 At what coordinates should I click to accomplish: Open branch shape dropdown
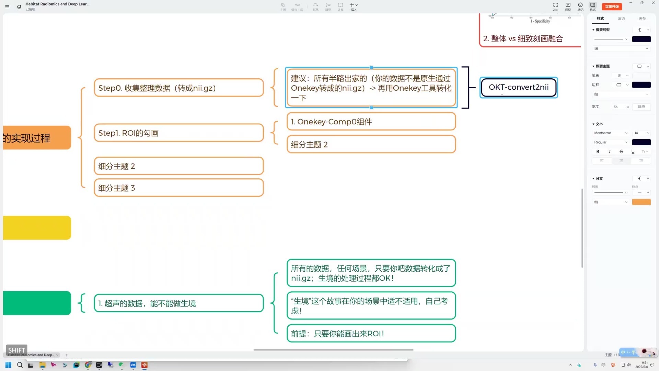642,179
